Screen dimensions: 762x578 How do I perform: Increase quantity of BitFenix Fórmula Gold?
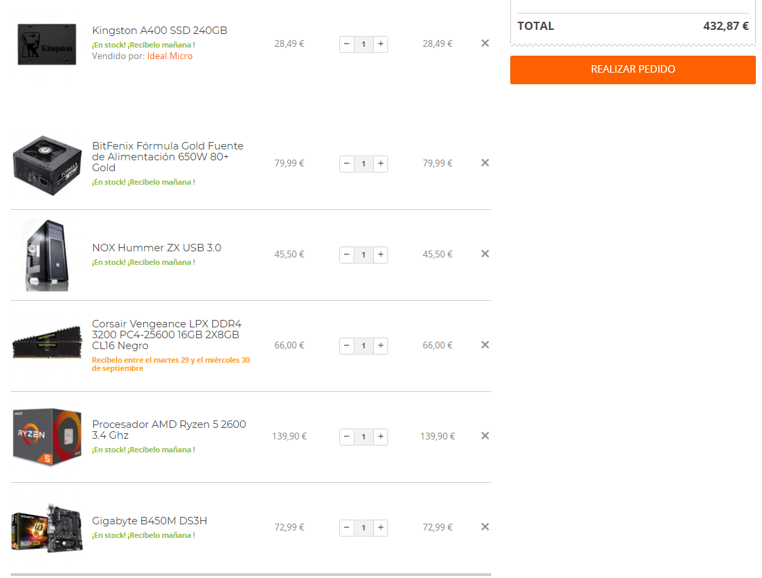381,164
